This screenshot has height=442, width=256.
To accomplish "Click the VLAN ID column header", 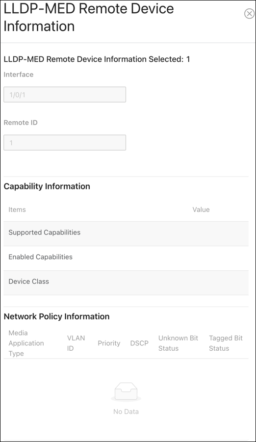I will coord(76,343).
